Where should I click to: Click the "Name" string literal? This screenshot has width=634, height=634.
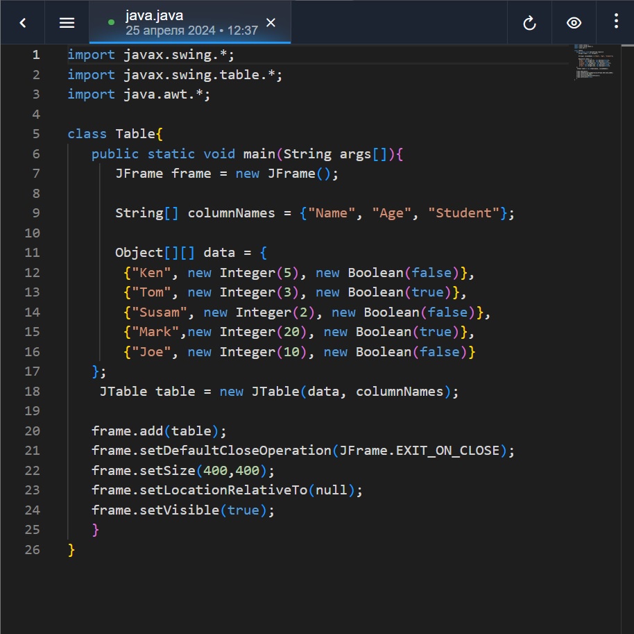pyautogui.click(x=331, y=213)
